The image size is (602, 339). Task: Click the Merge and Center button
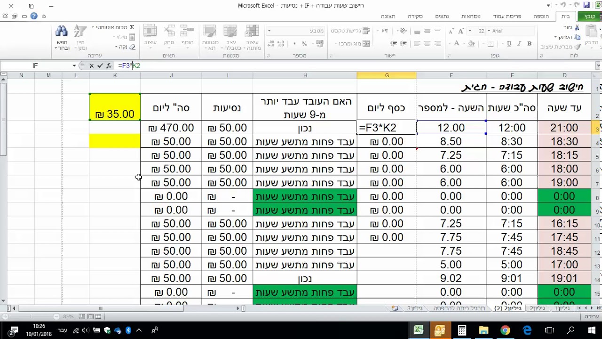(353, 43)
